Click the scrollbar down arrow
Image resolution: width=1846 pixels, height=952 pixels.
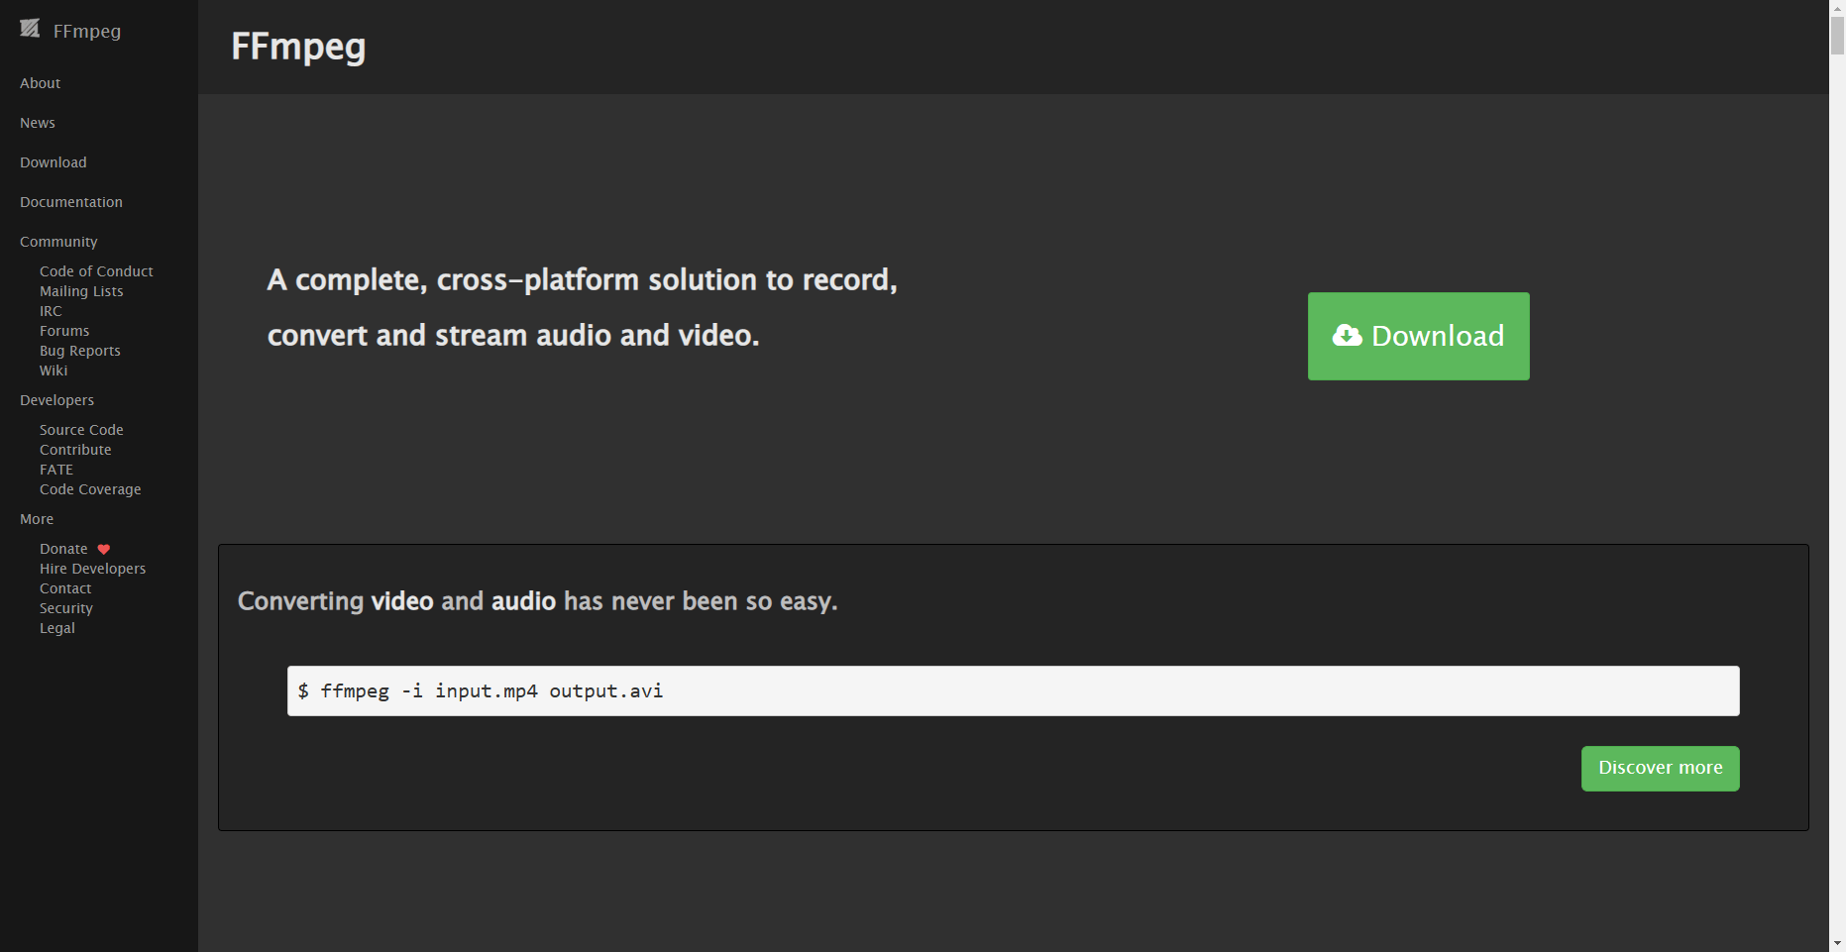point(1837,943)
